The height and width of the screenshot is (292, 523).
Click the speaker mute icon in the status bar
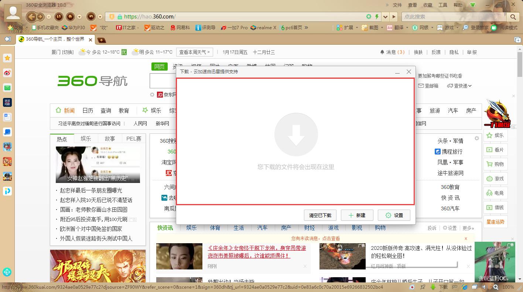484,287
